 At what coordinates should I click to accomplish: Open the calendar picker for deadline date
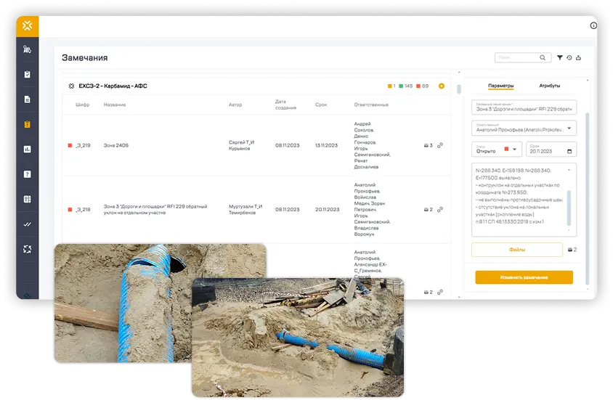click(570, 152)
